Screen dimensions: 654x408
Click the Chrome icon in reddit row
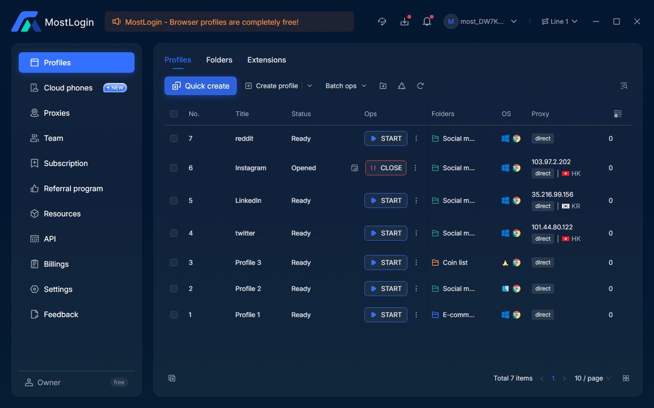[517, 139]
